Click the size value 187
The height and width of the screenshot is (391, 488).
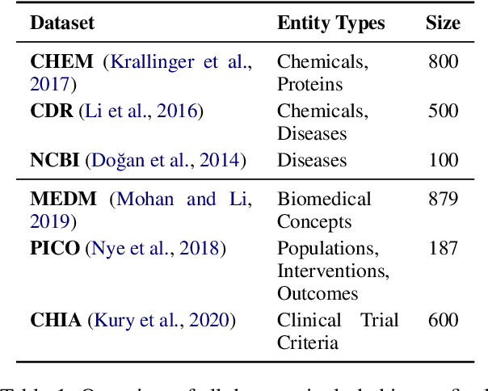point(443,248)
